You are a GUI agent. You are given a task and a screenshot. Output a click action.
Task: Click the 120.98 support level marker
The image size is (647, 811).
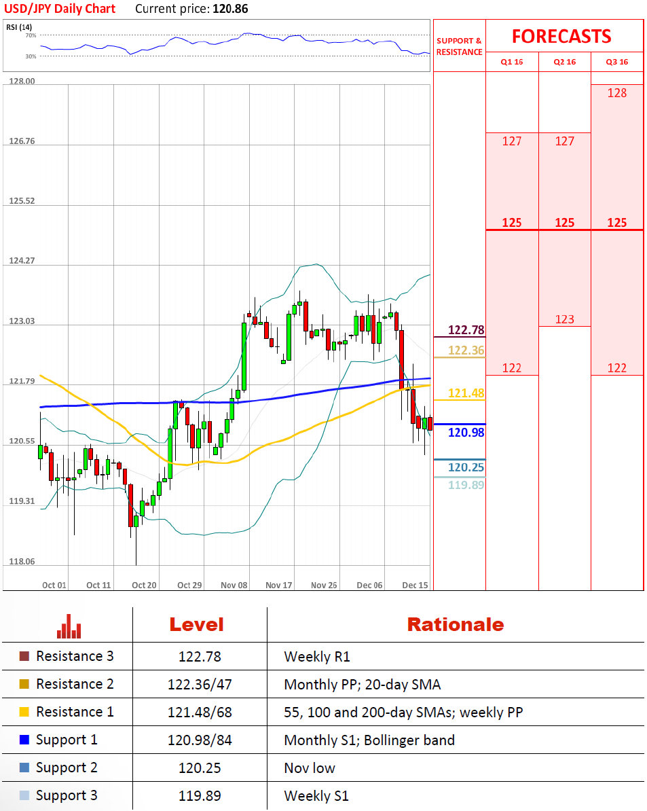tap(466, 433)
